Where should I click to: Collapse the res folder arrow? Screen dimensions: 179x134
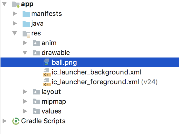coord(15,33)
